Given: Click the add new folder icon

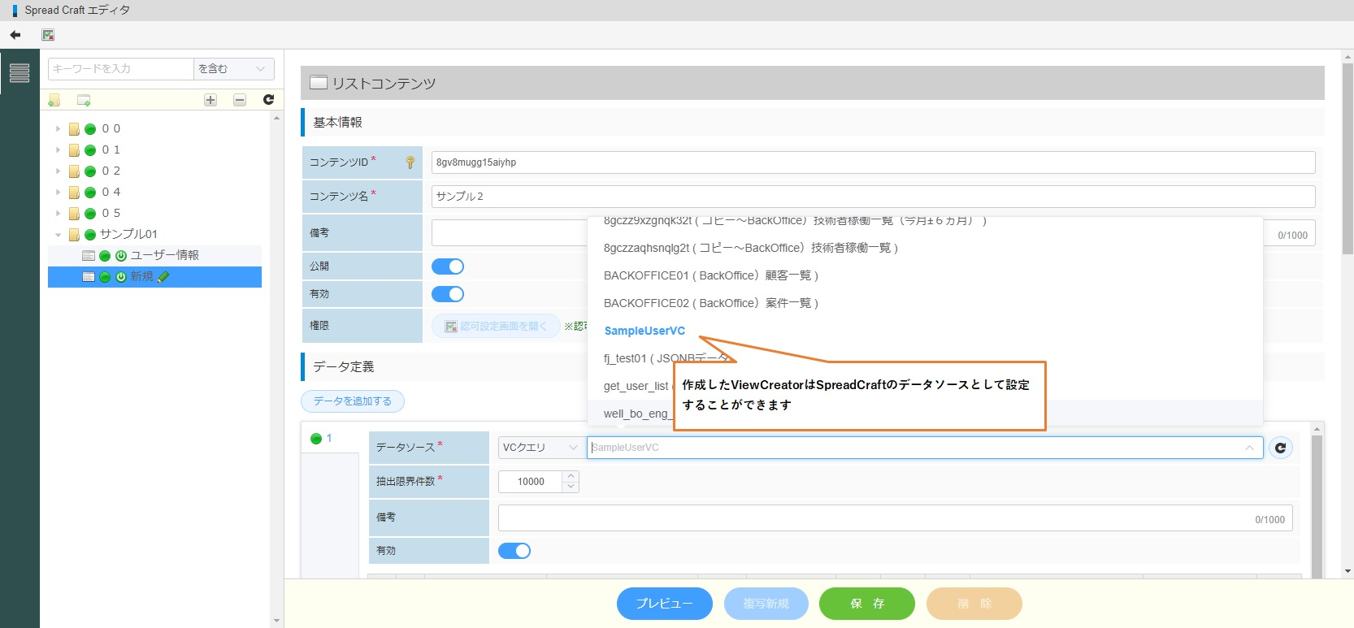Looking at the screenshot, I should (54, 100).
